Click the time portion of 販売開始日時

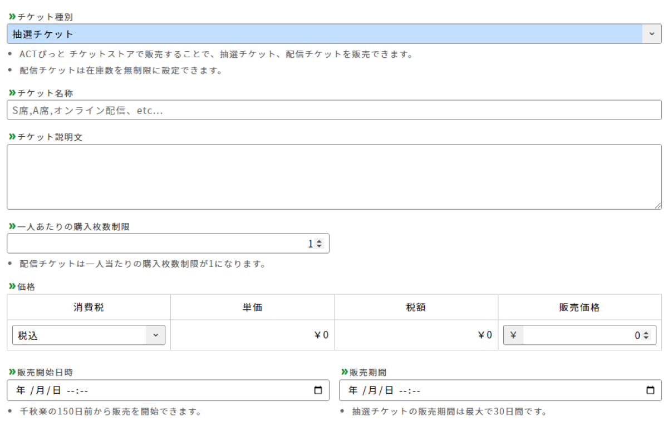tap(77, 390)
